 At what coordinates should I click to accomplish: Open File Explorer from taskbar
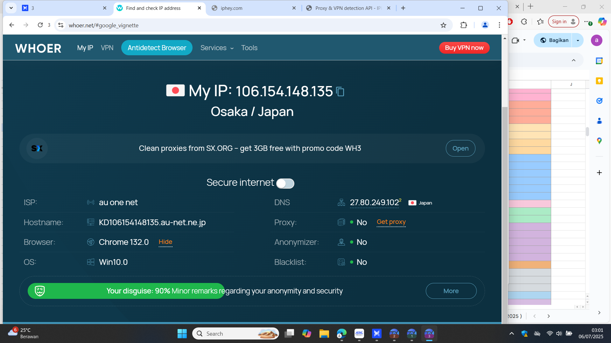[x=324, y=334]
